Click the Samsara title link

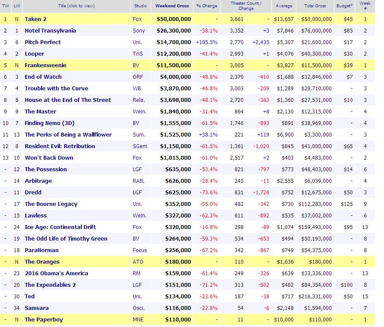tap(37, 308)
